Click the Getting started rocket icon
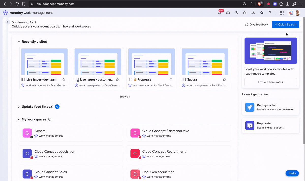The image size is (305, 181). pos(250,107)
